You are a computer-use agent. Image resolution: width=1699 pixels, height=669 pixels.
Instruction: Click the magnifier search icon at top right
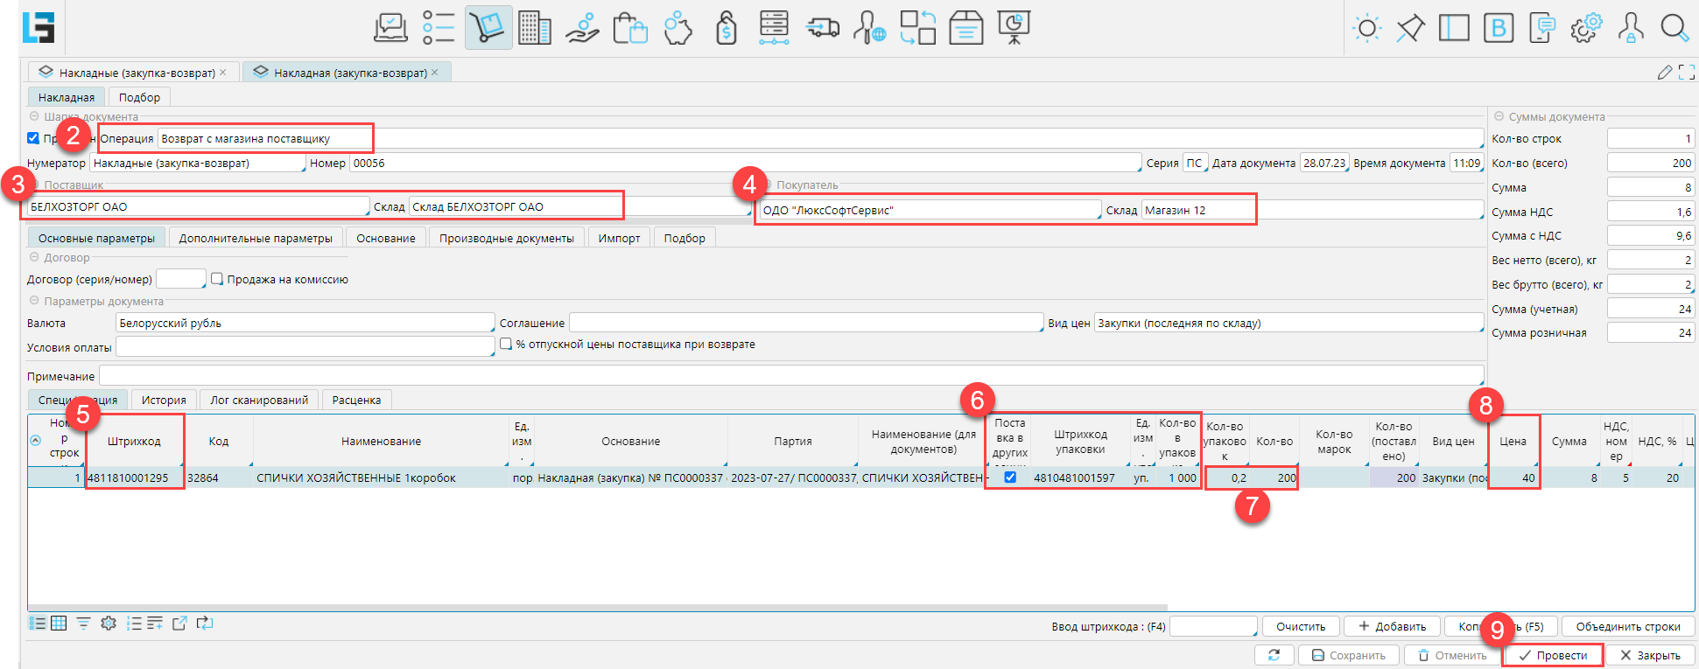1674,28
